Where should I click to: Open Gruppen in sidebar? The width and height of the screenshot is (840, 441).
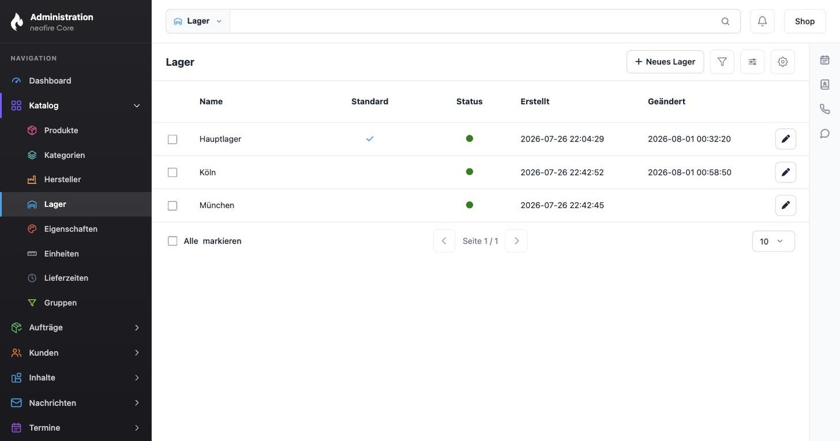(x=76, y=303)
